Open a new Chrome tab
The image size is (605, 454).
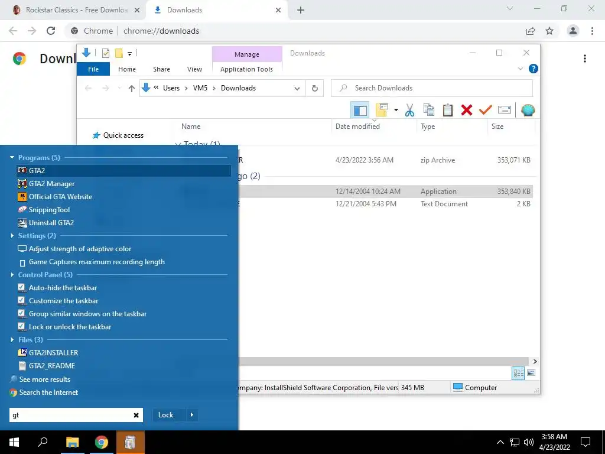(x=301, y=11)
